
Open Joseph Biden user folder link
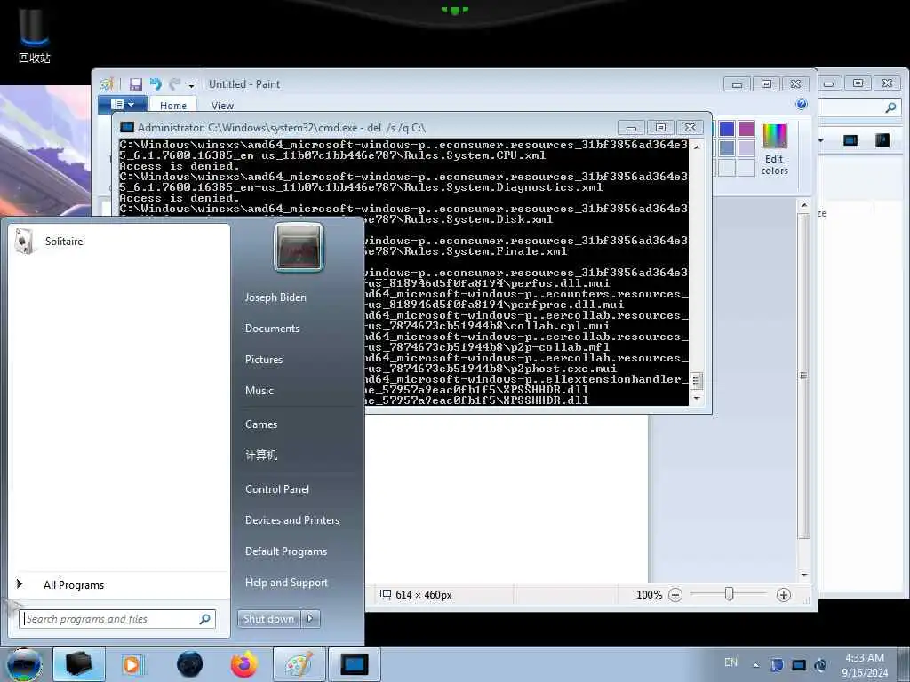click(275, 297)
